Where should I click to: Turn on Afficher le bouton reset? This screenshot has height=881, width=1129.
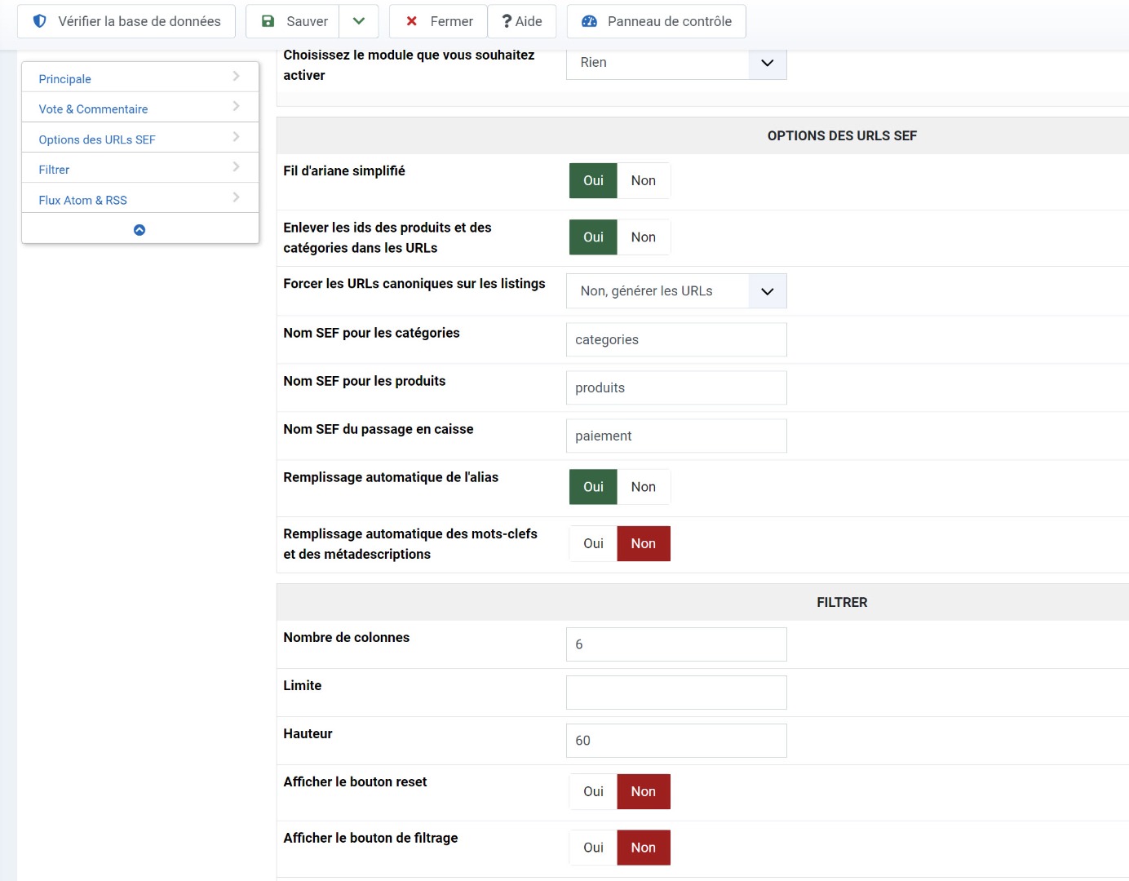point(593,791)
